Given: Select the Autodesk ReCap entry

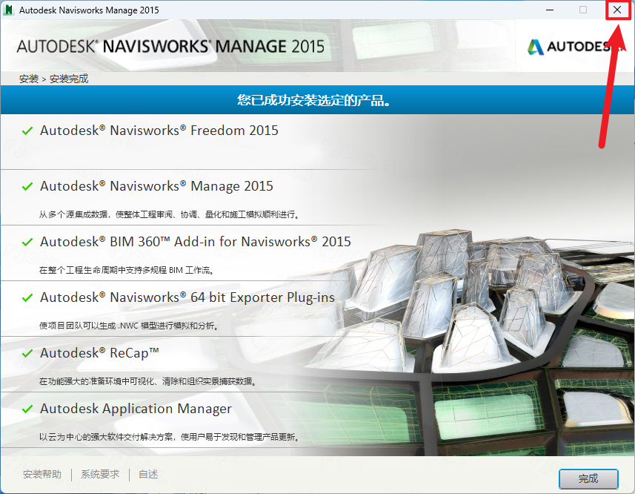Looking at the screenshot, I should coord(99,353).
